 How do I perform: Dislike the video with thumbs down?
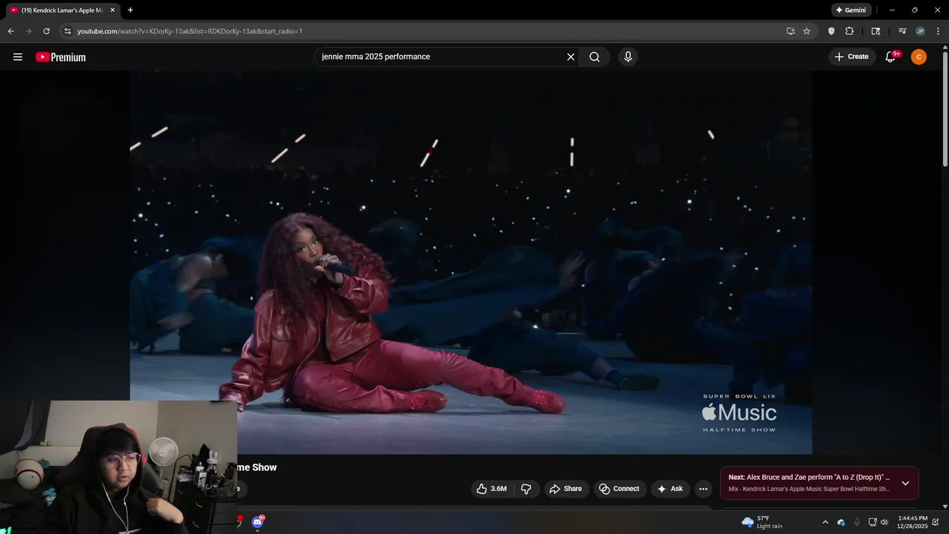[526, 489]
